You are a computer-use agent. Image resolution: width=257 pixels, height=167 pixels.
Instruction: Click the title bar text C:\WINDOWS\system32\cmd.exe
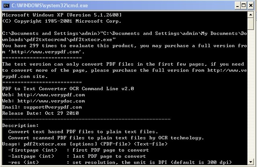pos(50,6)
